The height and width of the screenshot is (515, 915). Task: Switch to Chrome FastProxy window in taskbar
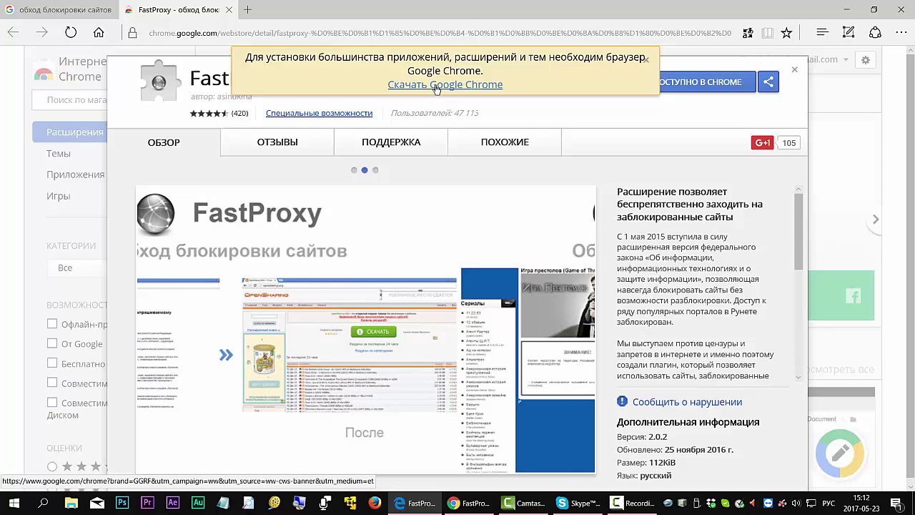469,503
